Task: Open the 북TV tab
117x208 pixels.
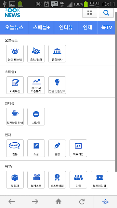Action: (106, 28)
